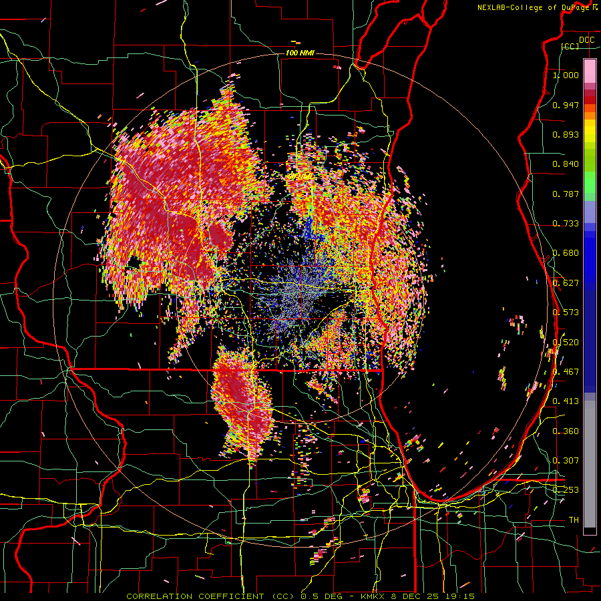Pick the light pink segment of the color bar

point(590,71)
